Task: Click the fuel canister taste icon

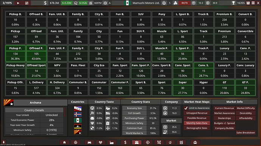Action: point(108,123)
